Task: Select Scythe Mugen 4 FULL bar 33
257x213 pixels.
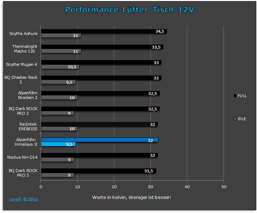Action: click(101, 62)
